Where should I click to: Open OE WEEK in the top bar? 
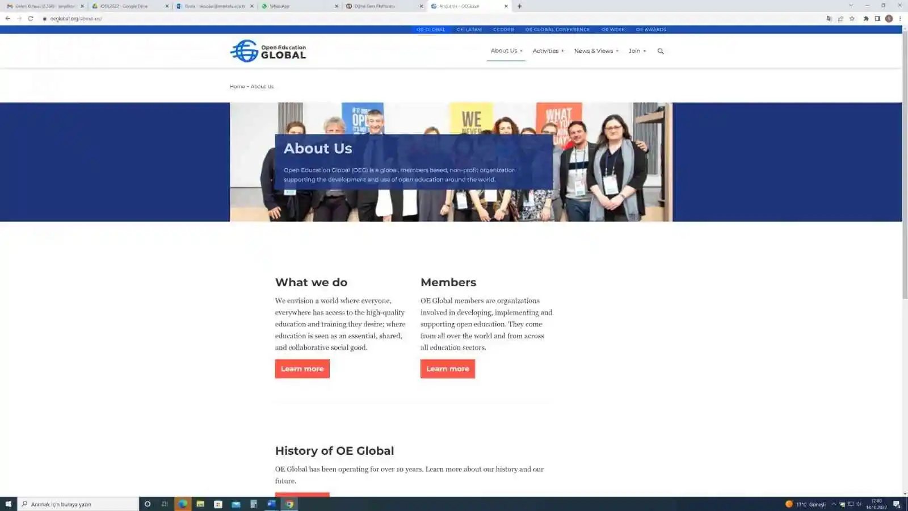click(613, 30)
